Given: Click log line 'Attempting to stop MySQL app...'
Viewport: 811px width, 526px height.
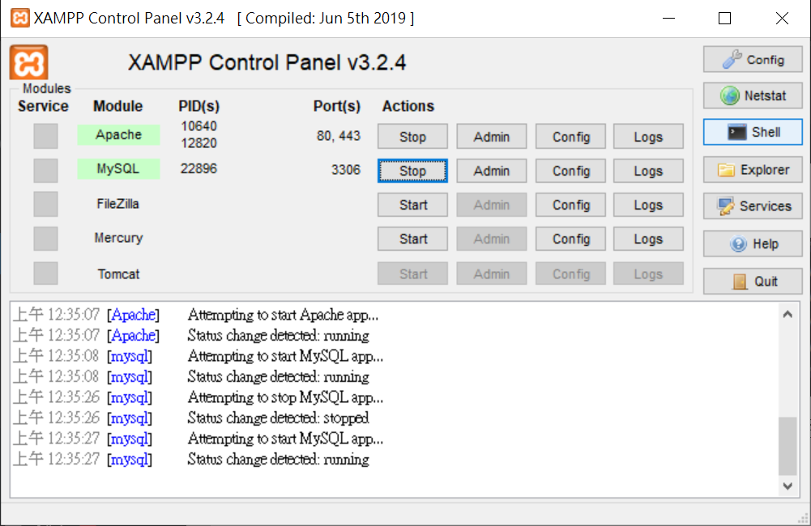Looking at the screenshot, I should click(285, 397).
